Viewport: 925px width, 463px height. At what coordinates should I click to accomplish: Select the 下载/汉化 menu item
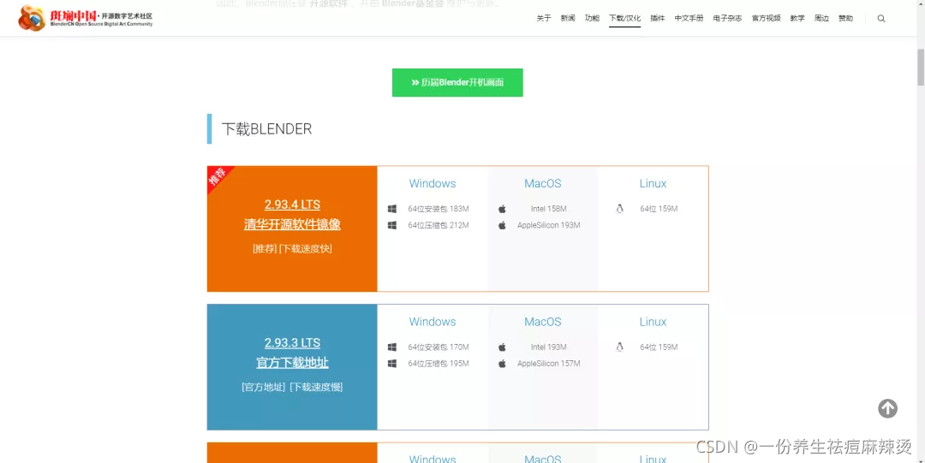point(624,18)
